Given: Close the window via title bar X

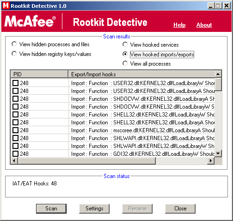Looking at the screenshot, I should click(x=227, y=6).
